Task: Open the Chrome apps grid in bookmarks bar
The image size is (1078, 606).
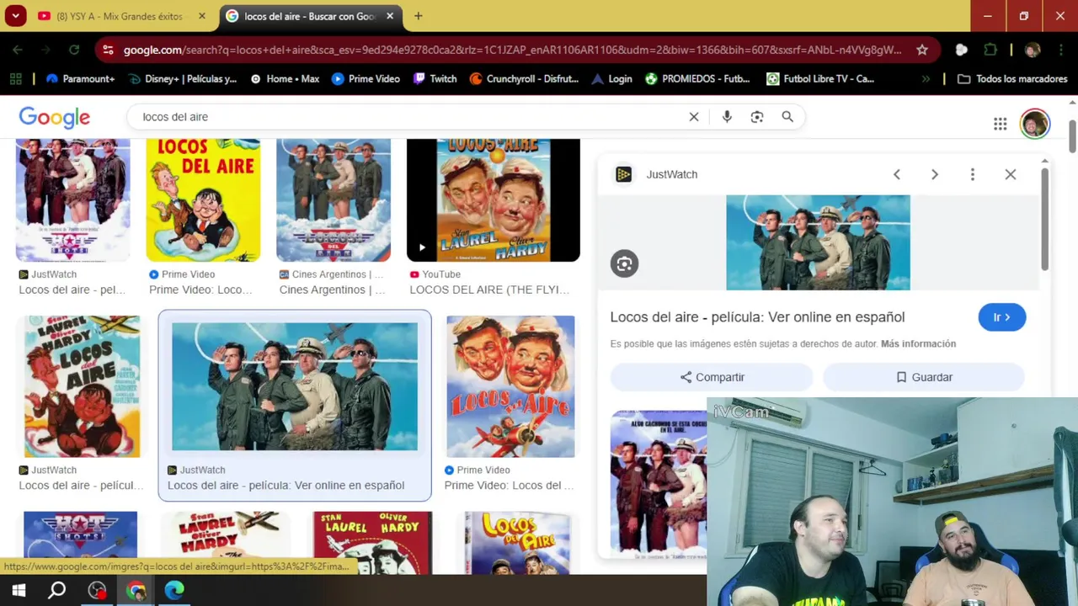Action: [15, 79]
